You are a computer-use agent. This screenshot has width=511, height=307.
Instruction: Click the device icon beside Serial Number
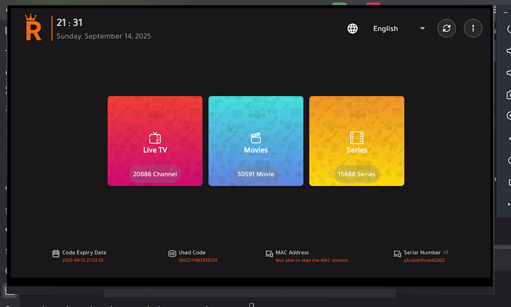pyautogui.click(x=397, y=254)
